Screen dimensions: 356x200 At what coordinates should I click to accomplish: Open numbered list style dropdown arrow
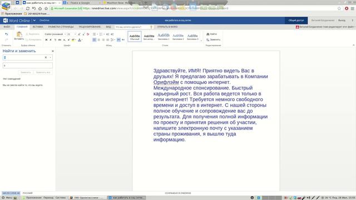coord(104,34)
